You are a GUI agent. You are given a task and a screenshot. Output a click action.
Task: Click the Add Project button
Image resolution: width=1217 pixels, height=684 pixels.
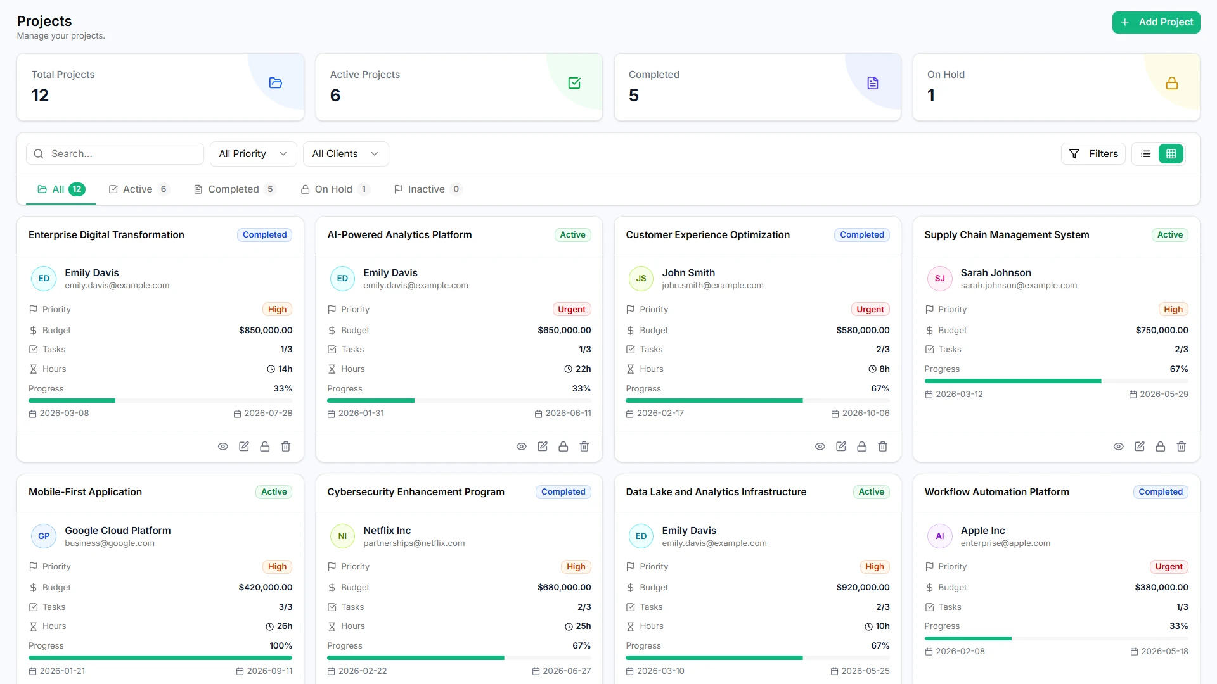1156,22
